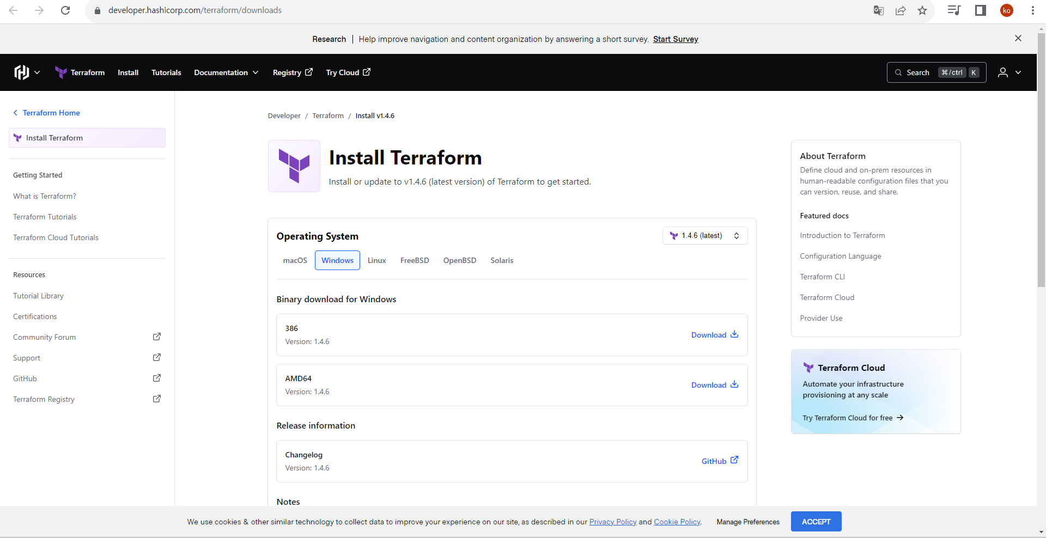Image resolution: width=1046 pixels, height=538 pixels.
Task: Click the large Terraform logo tile
Action: coord(294,166)
